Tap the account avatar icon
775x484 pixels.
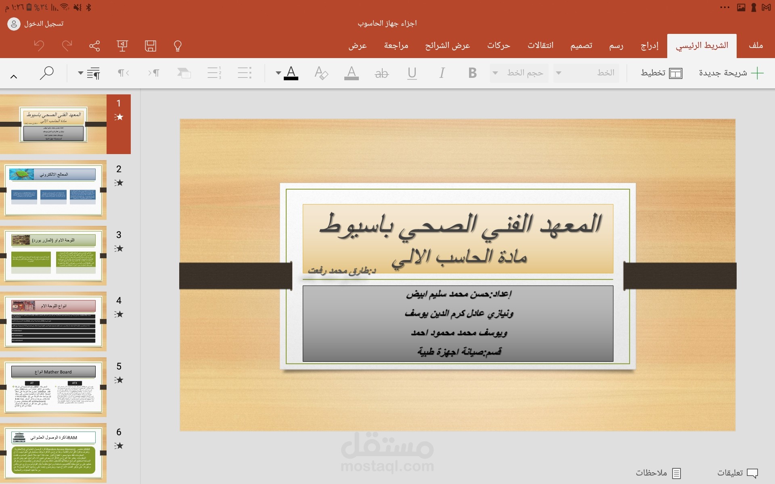click(14, 24)
